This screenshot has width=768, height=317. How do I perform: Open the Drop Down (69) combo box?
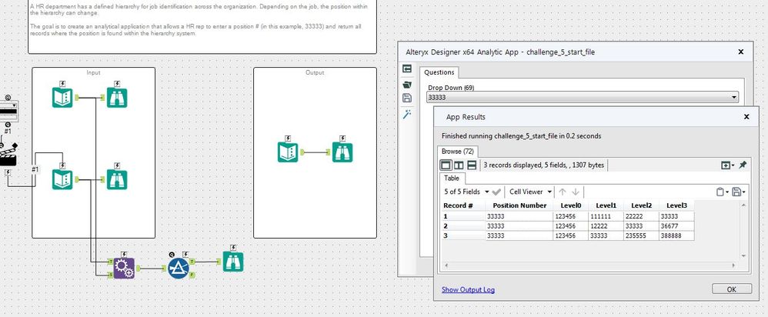[583, 98]
